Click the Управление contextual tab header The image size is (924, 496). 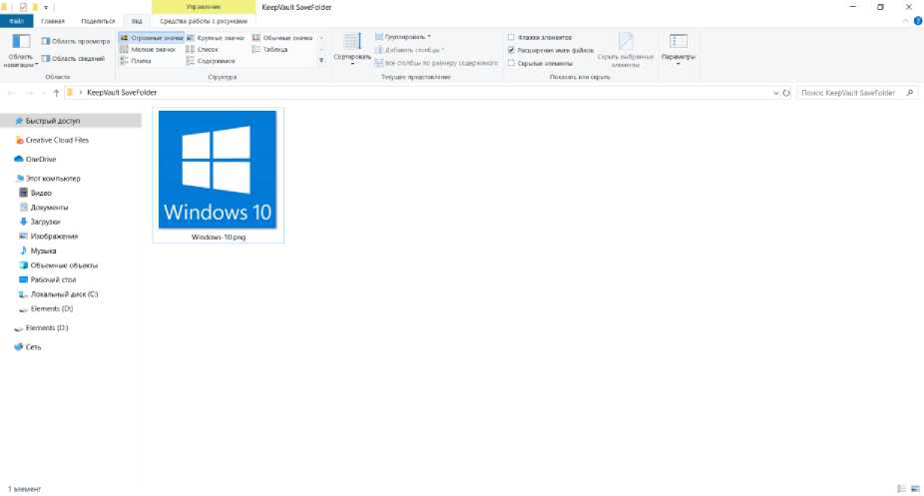204,7
